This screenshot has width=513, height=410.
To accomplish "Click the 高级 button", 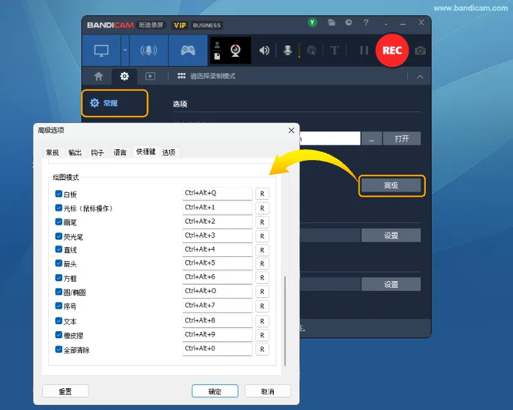I will pyautogui.click(x=391, y=186).
